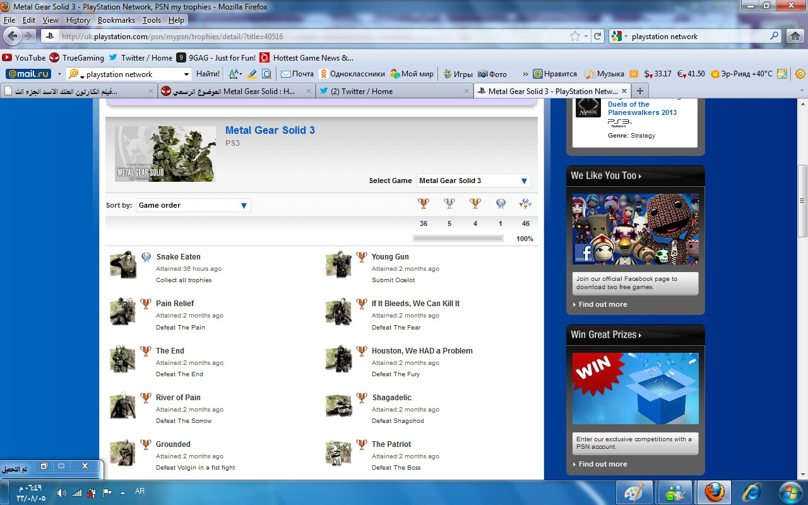Screen dimensions: 808x505
Task: Click the euro exchange rate 41.50
Action: pyautogui.click(x=691, y=74)
